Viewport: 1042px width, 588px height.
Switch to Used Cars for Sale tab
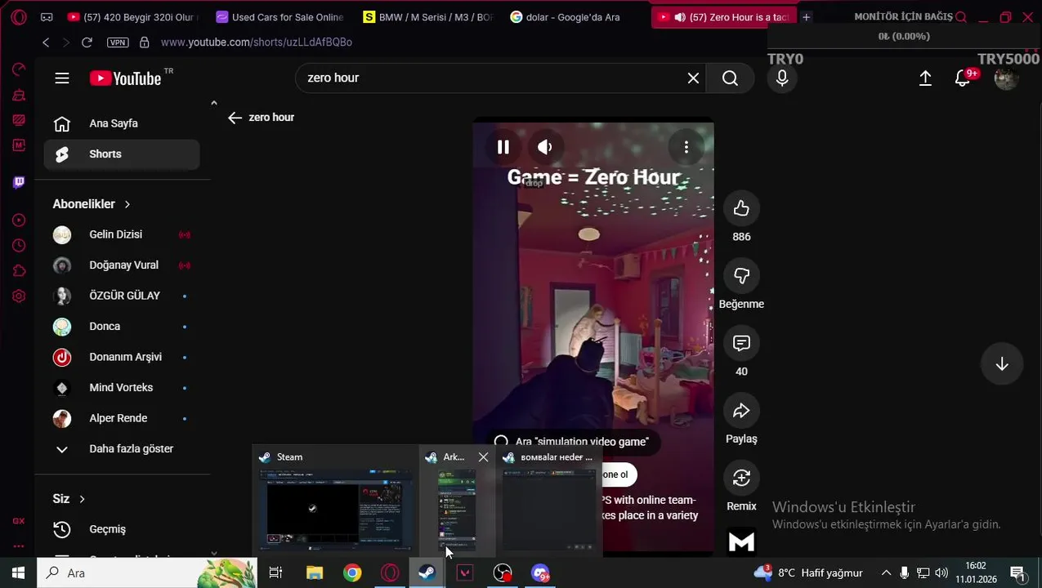coord(280,17)
